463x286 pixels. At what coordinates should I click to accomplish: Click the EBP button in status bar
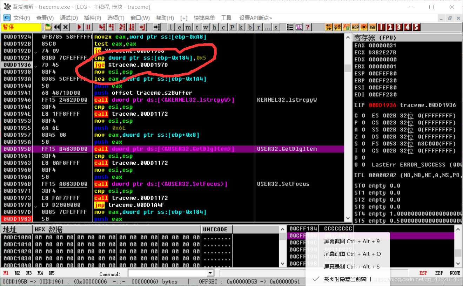439,273
